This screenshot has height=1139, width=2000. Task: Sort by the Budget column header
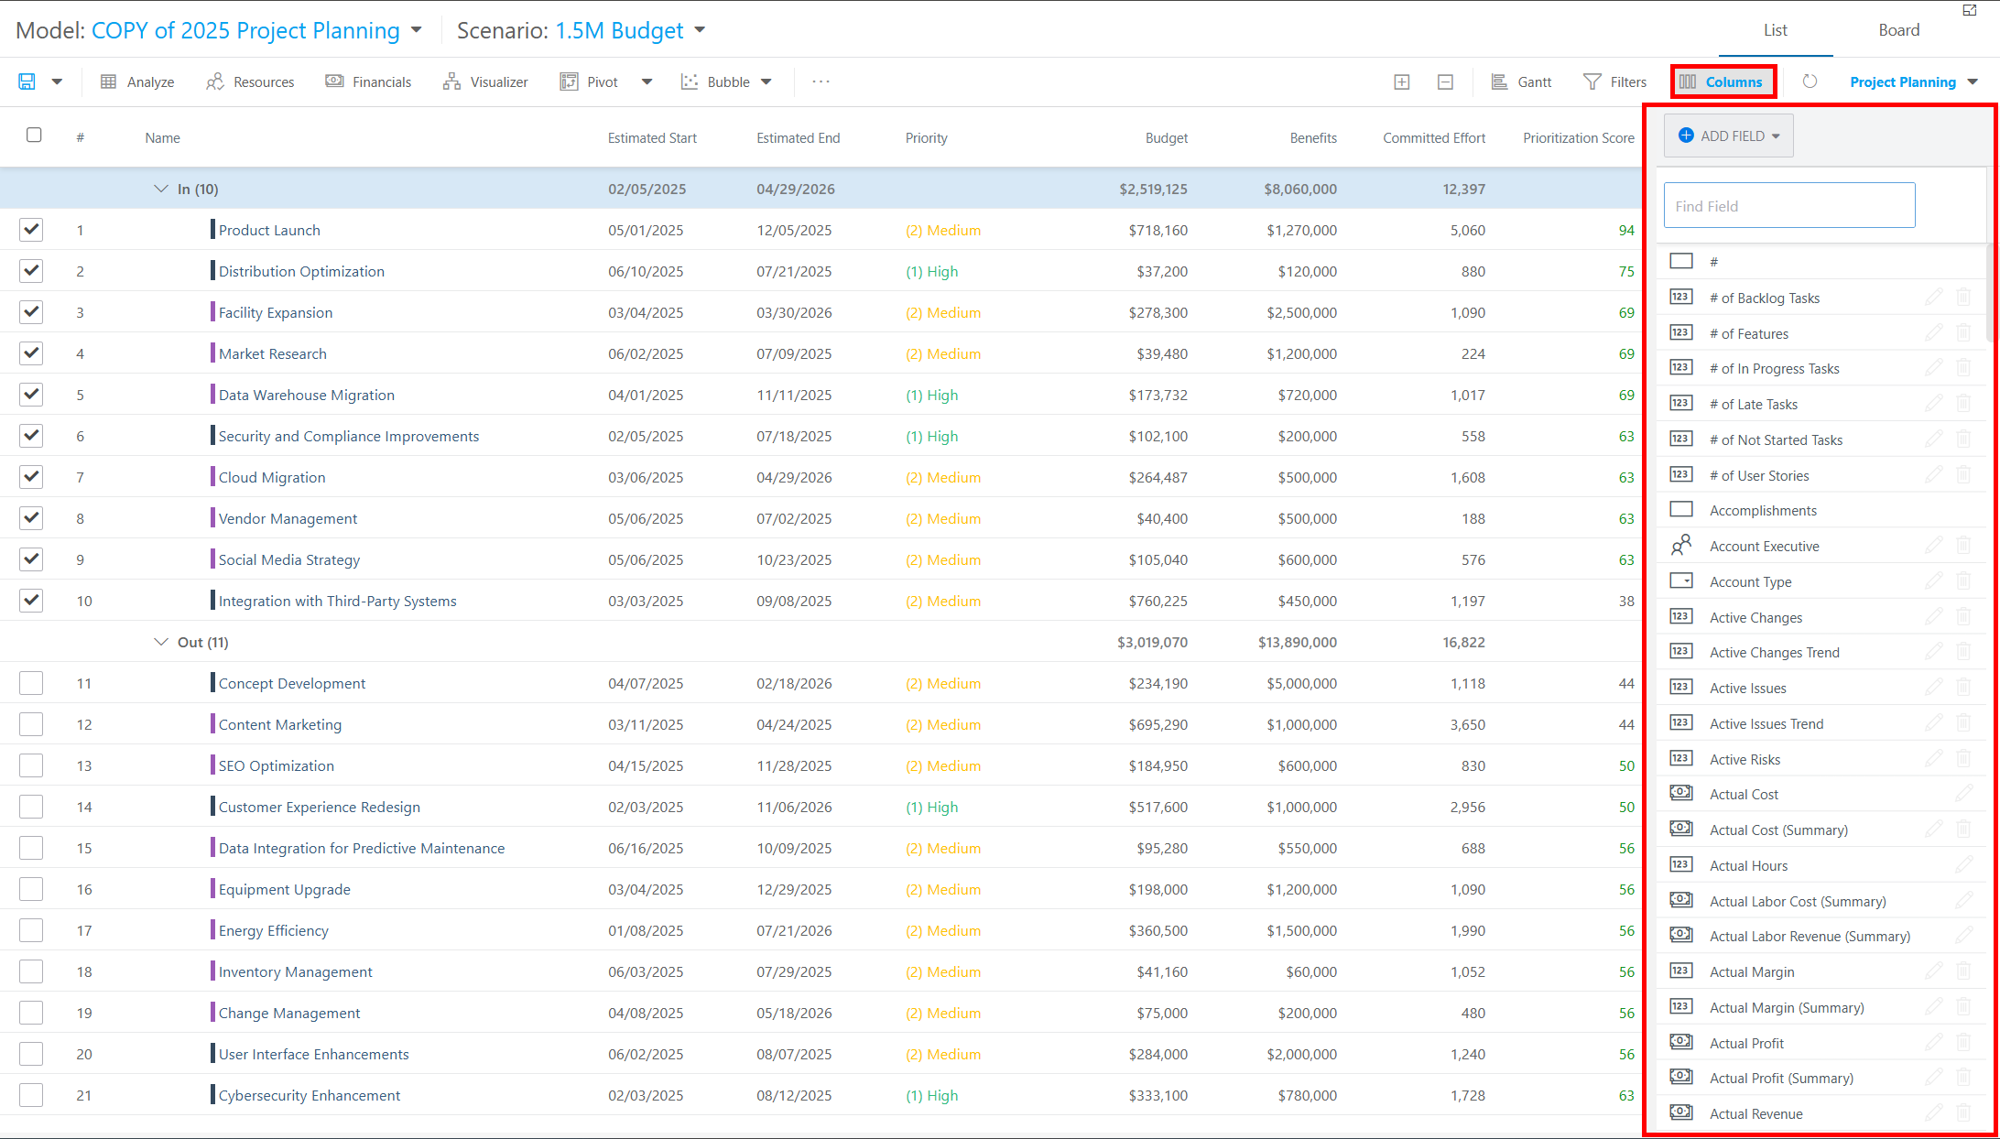click(1166, 137)
